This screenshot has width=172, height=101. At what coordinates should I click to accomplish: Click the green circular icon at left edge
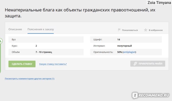1,41
